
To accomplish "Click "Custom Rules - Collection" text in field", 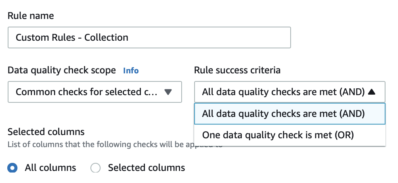I will 72,37.
